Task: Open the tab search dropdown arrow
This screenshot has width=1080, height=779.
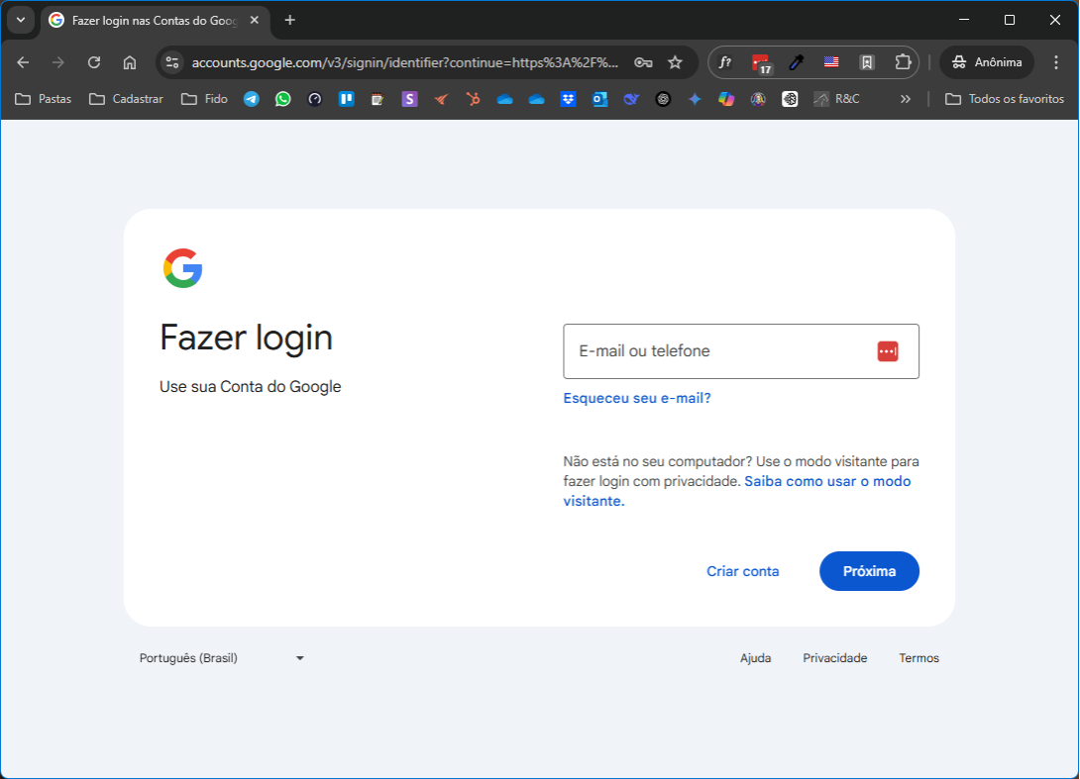Action: (x=20, y=20)
